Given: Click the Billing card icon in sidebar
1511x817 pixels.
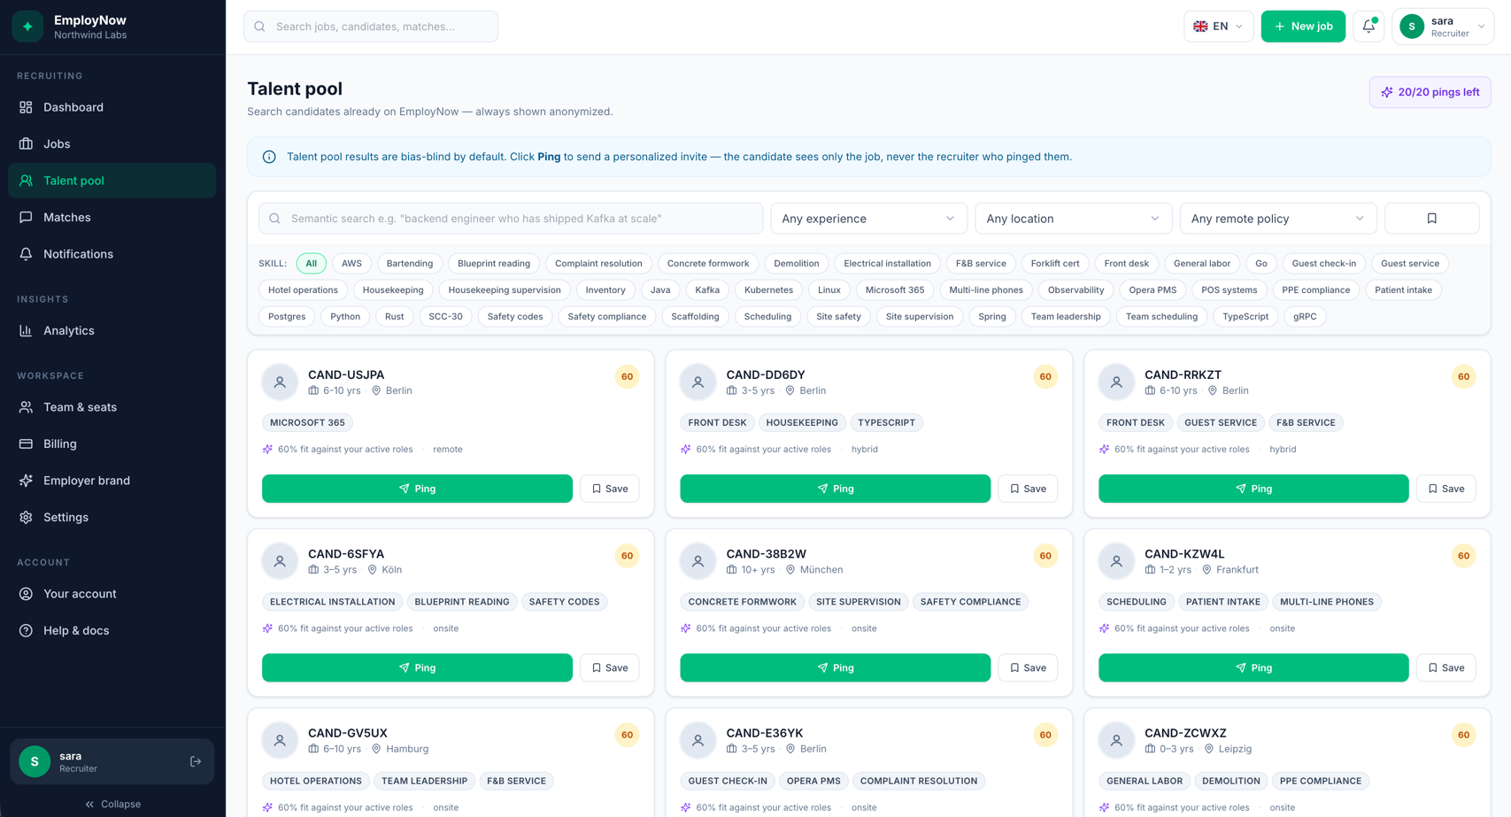Looking at the screenshot, I should point(26,443).
